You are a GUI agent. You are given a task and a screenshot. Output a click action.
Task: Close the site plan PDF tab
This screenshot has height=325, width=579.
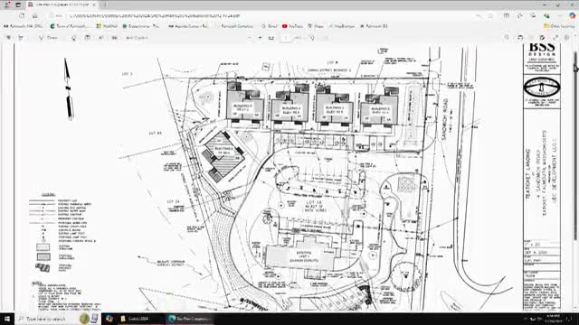pyautogui.click(x=94, y=5)
